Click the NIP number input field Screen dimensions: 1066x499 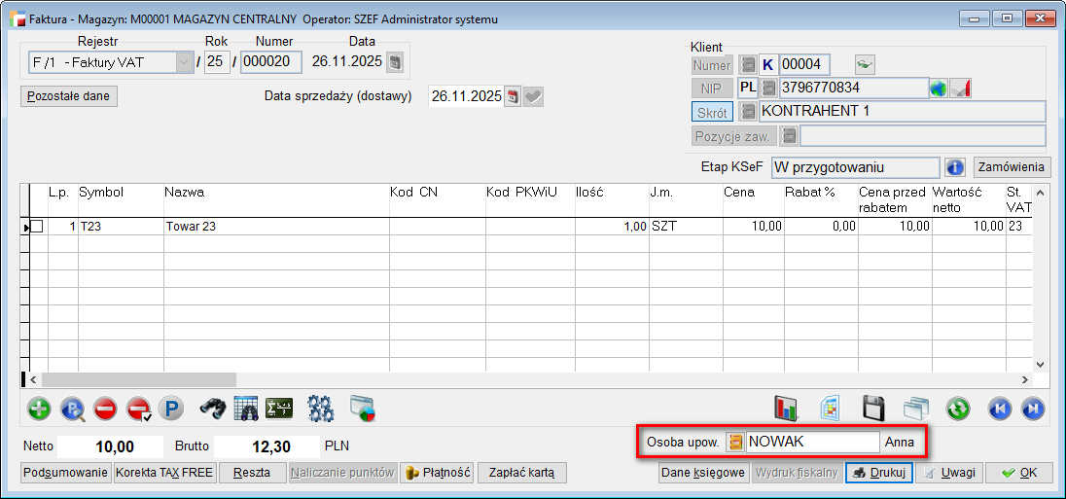coord(853,89)
